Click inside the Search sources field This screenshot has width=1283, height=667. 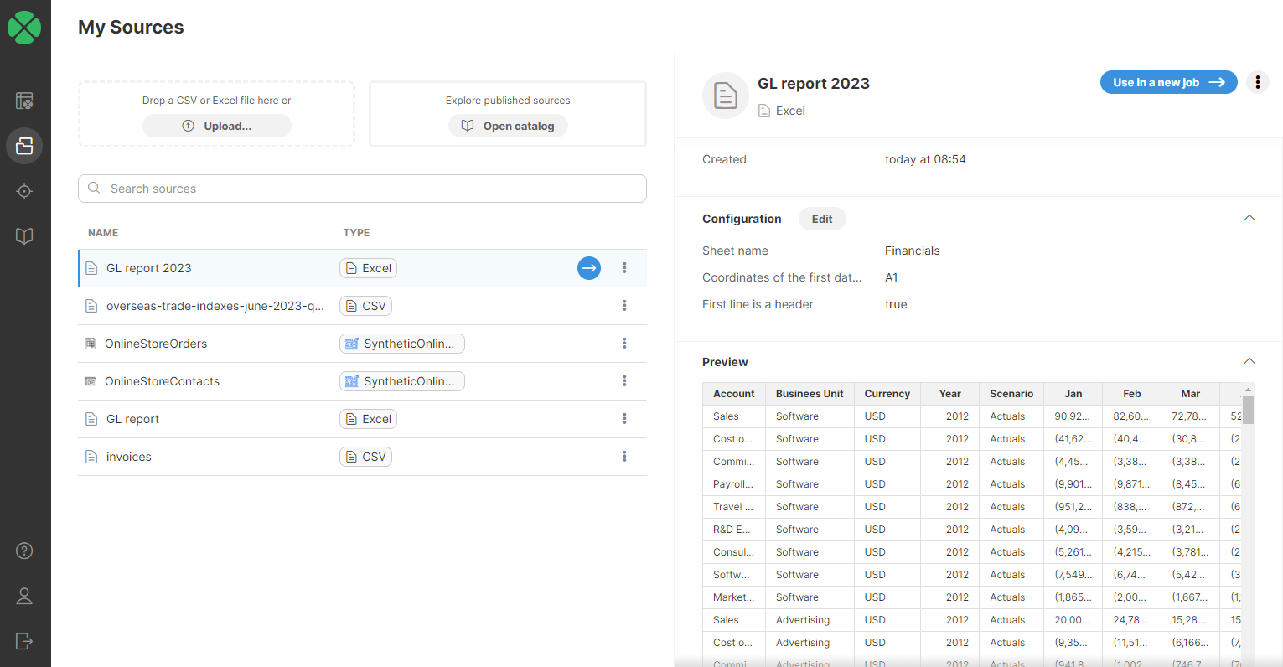[361, 188]
